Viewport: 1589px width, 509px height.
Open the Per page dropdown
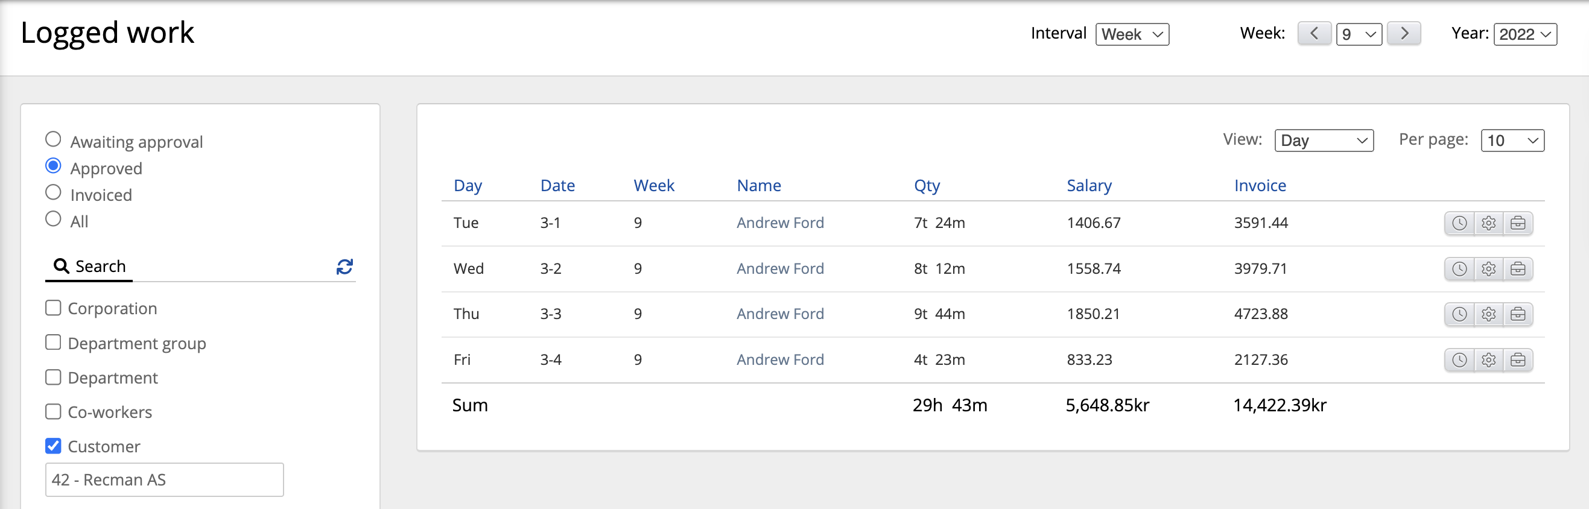(x=1512, y=141)
